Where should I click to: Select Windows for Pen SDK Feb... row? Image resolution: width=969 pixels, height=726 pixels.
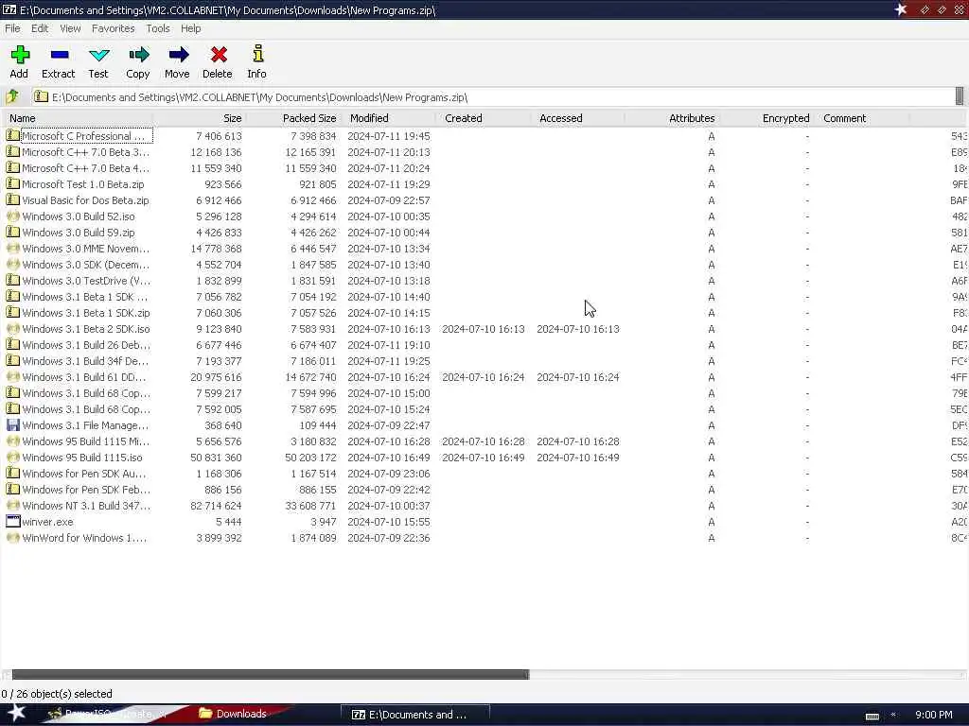tap(484, 490)
